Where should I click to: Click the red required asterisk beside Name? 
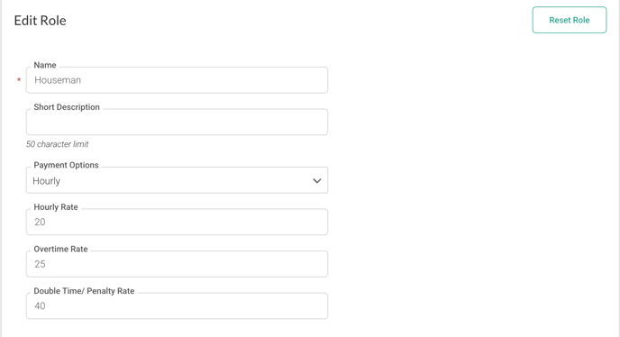pyautogui.click(x=19, y=80)
